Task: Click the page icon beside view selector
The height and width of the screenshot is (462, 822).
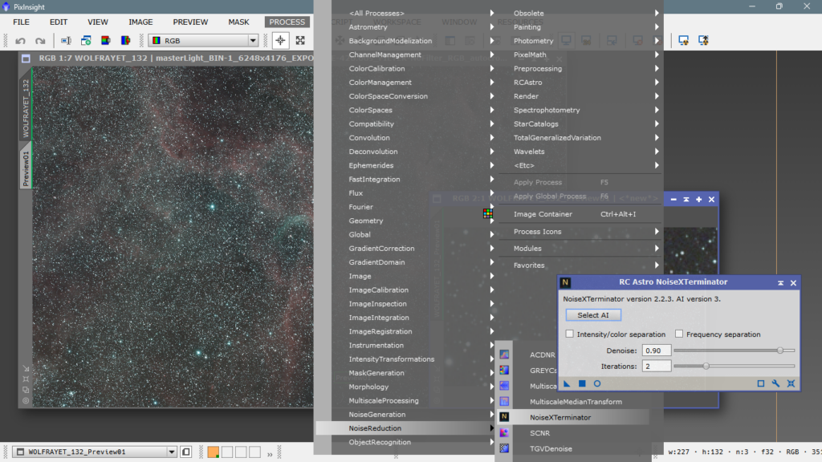Action: coord(186,452)
